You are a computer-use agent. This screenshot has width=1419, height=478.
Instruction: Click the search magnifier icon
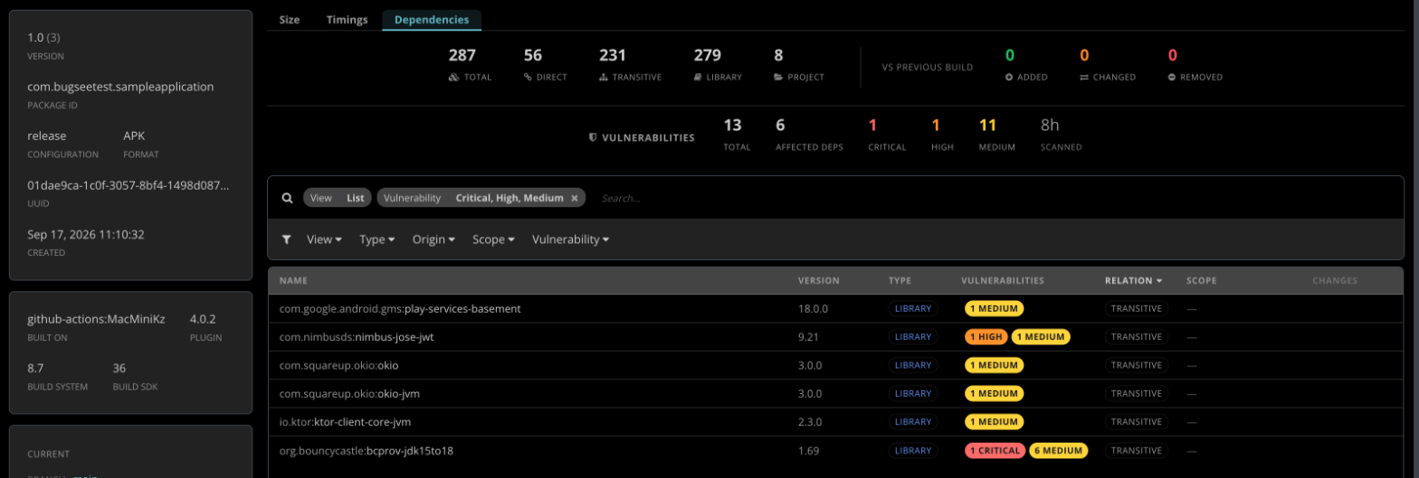pyautogui.click(x=287, y=198)
